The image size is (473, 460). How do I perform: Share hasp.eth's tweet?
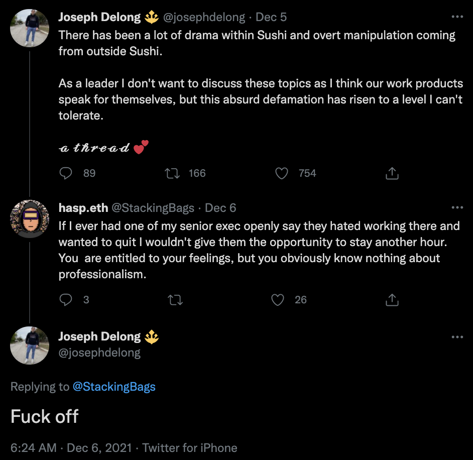[x=392, y=300]
